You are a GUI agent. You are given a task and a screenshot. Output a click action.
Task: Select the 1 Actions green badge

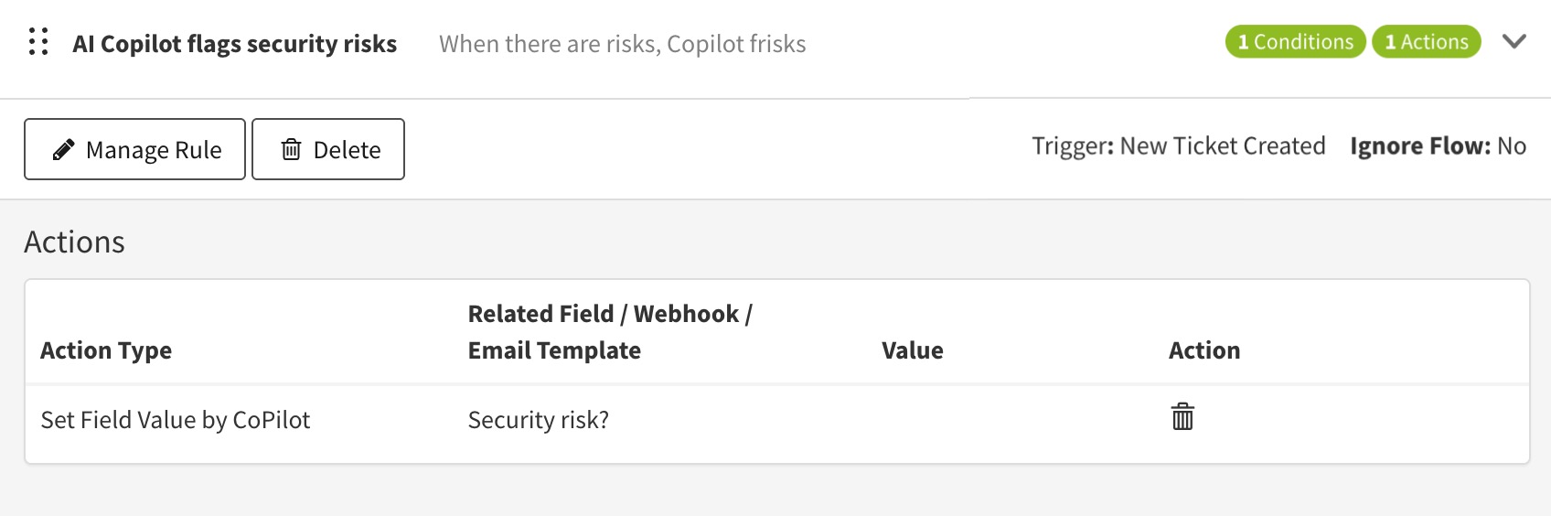coord(1427,41)
